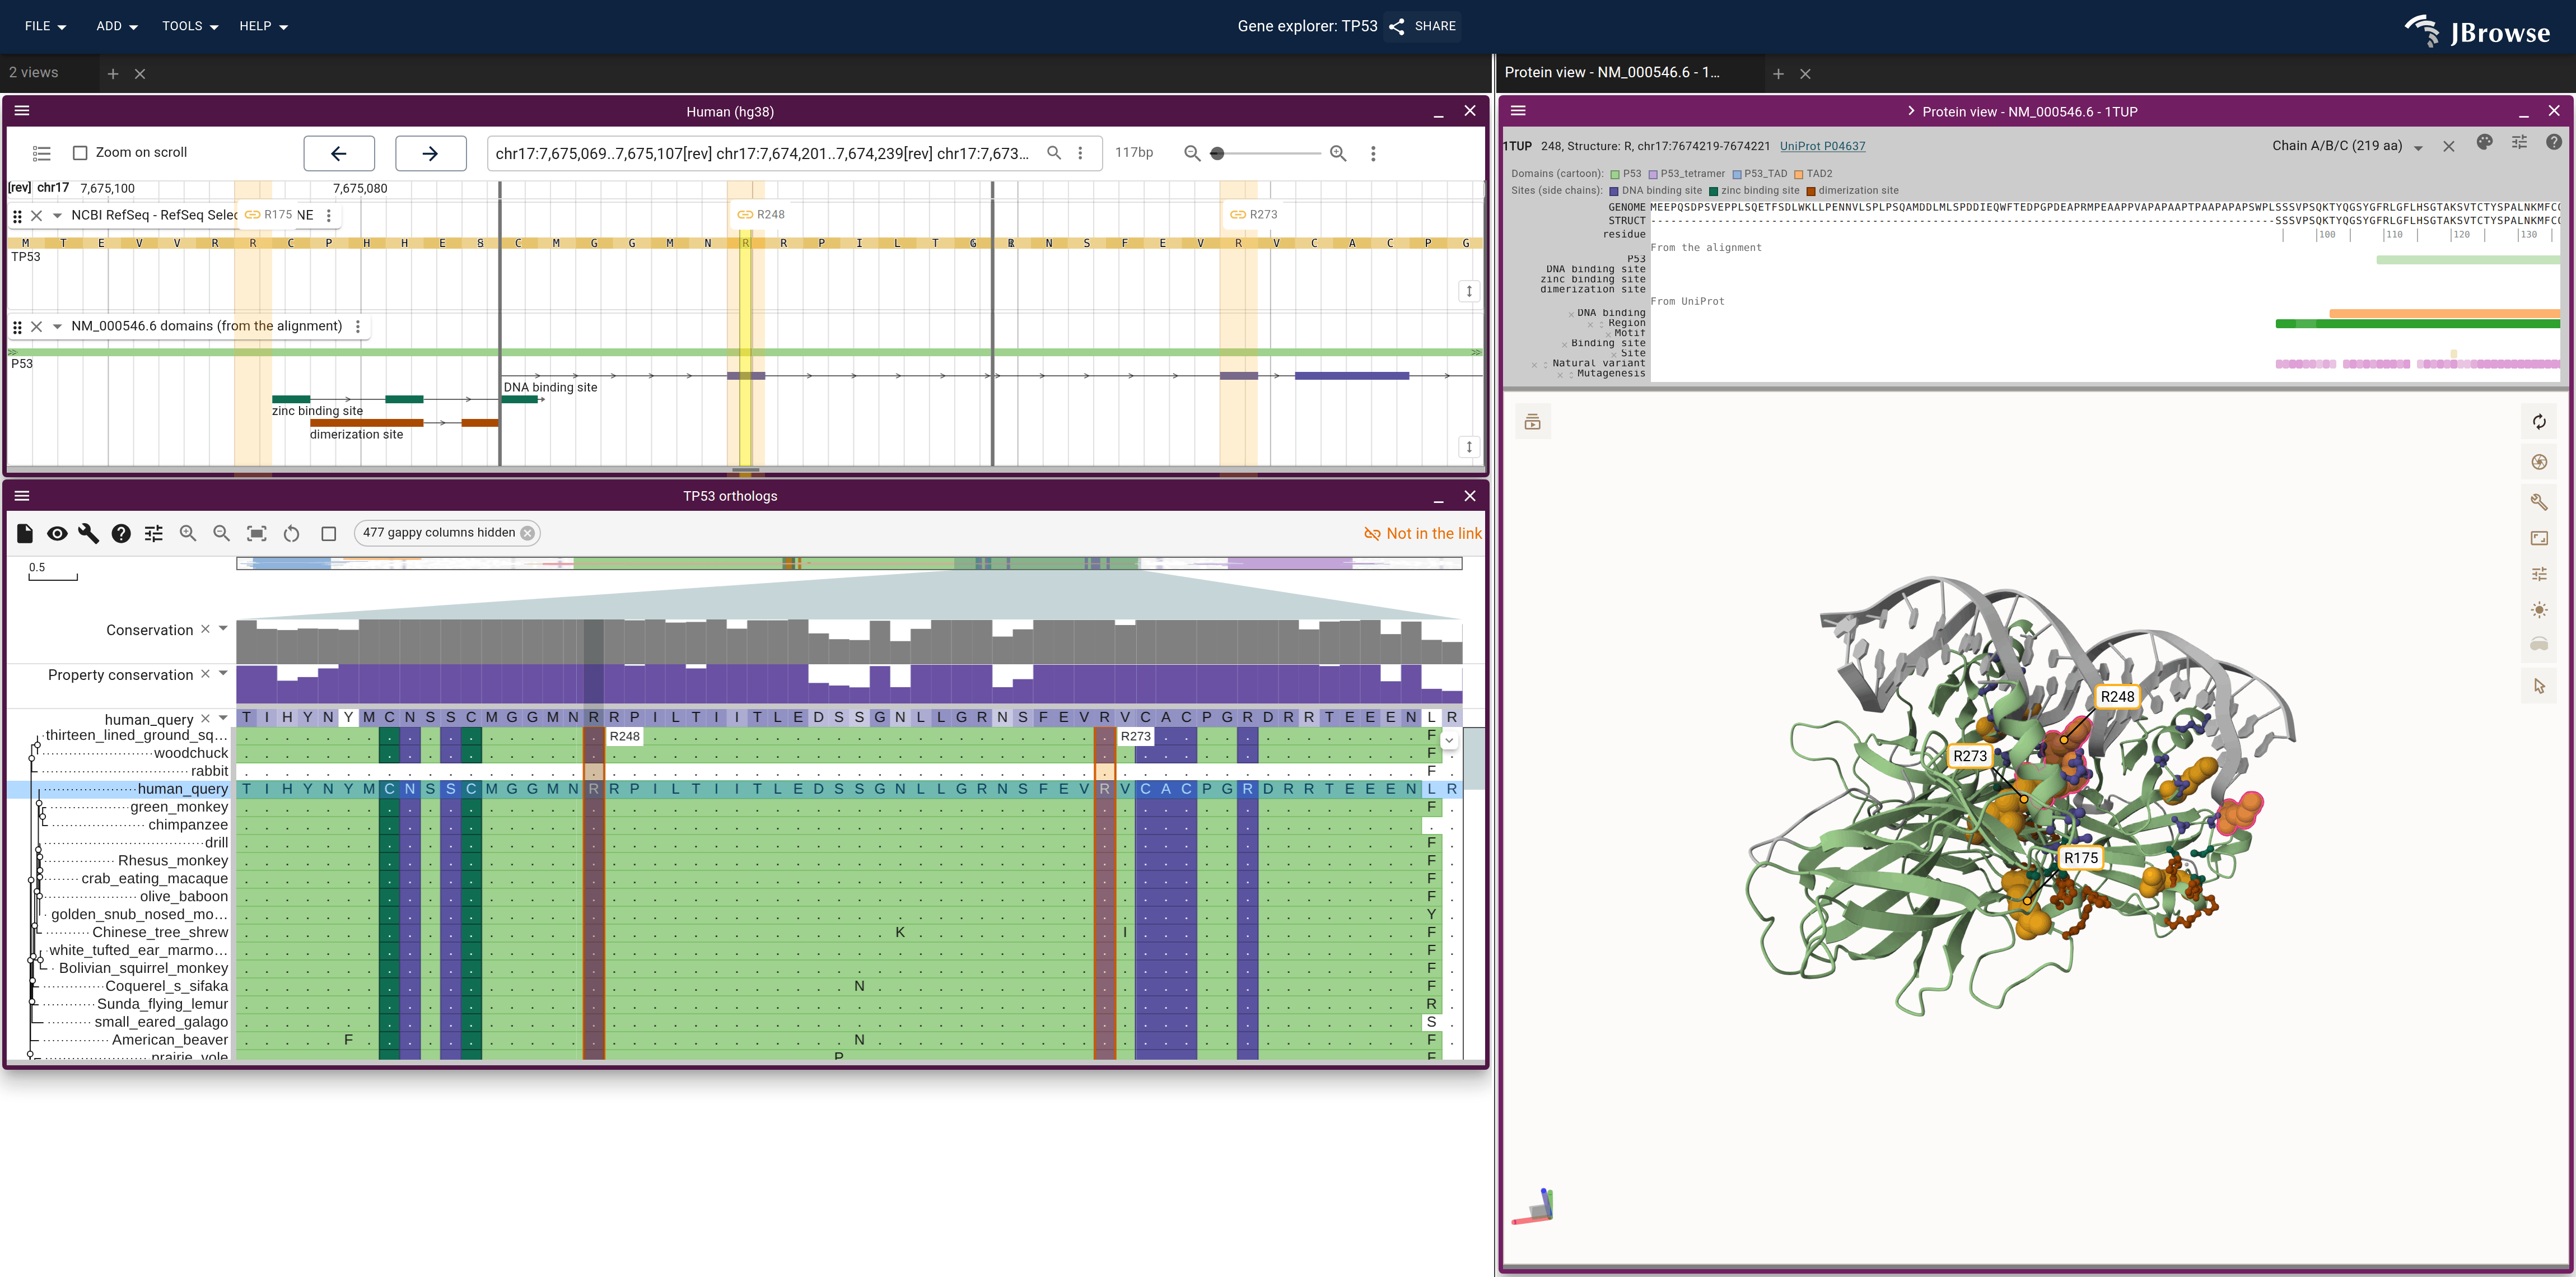The width and height of the screenshot is (2576, 1277).
Task: Open the Chain A/B/C selector dropdown
Action: click(2346, 146)
